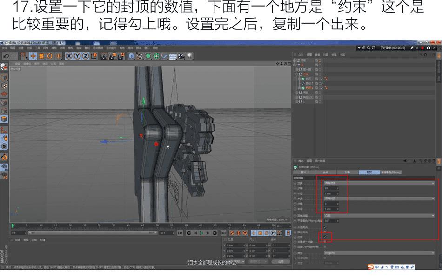Open the File menu (文件) in the menu bar
The width and height of the screenshot is (442, 279).
(4, 48)
